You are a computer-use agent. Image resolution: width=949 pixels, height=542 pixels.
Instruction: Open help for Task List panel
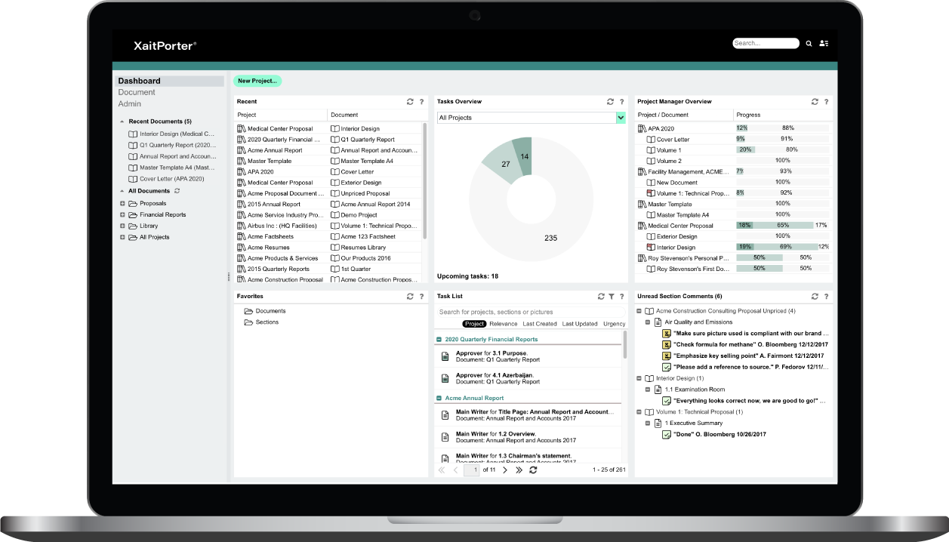(x=622, y=297)
